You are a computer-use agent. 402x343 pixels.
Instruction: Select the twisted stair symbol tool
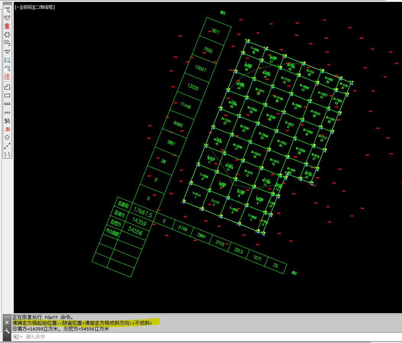click(x=7, y=121)
